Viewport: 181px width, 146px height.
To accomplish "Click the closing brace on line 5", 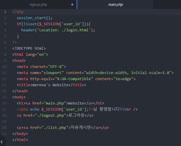I will tap(18, 36).
